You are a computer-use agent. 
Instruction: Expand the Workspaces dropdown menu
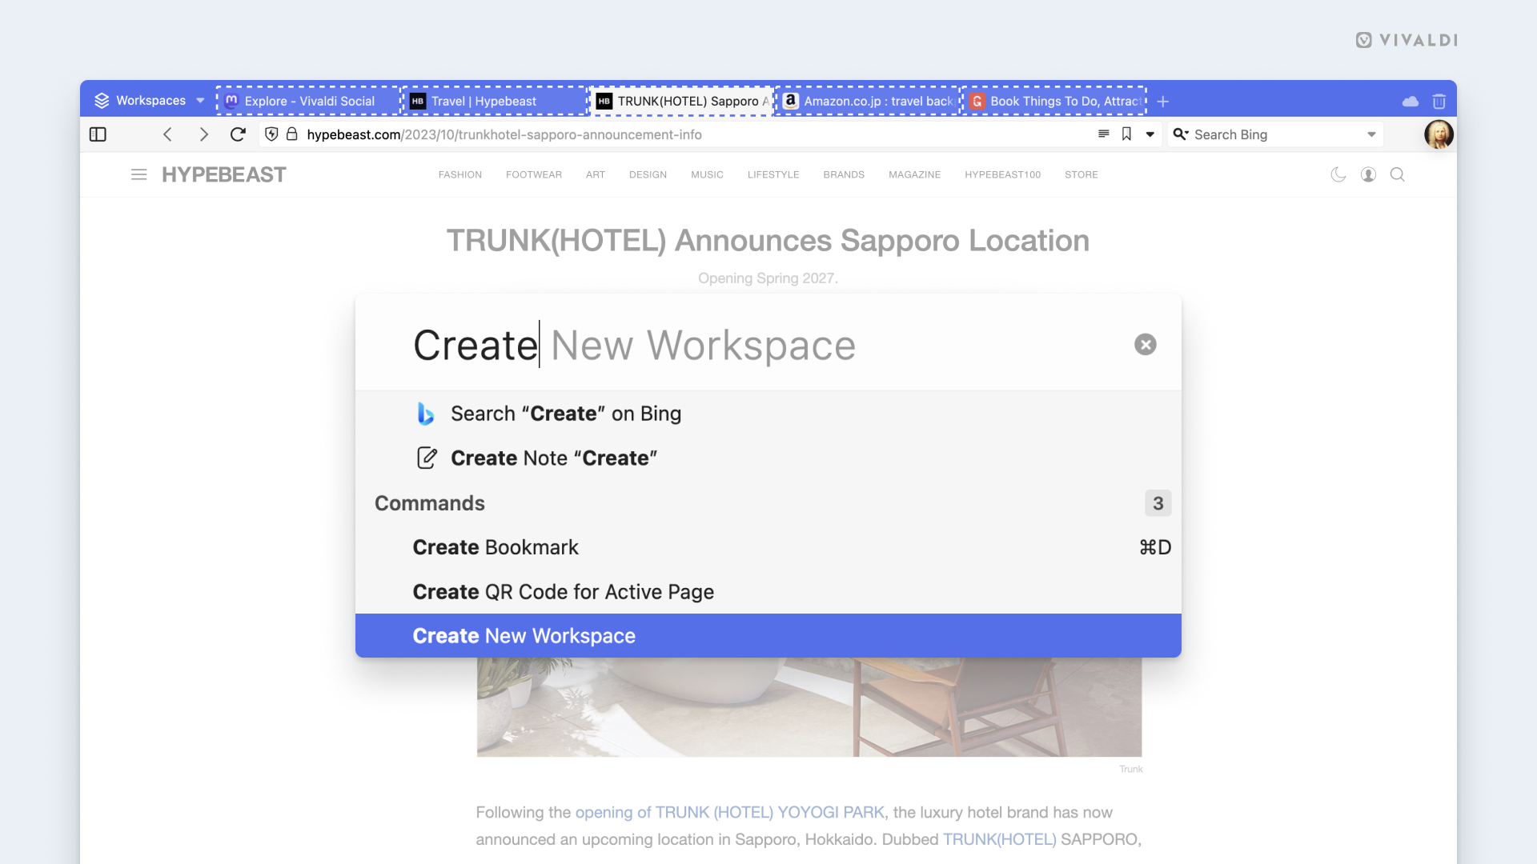[x=202, y=102]
